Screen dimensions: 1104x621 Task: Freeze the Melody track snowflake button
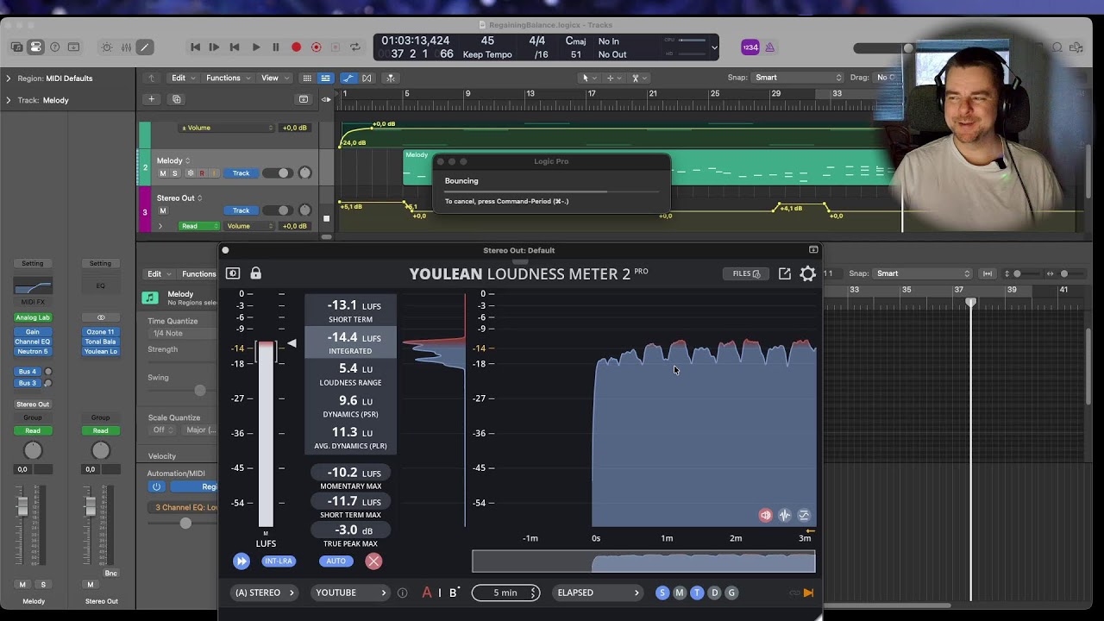click(x=190, y=173)
